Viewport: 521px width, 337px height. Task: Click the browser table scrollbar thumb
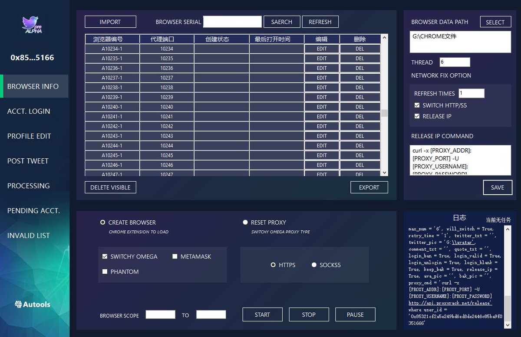click(384, 113)
